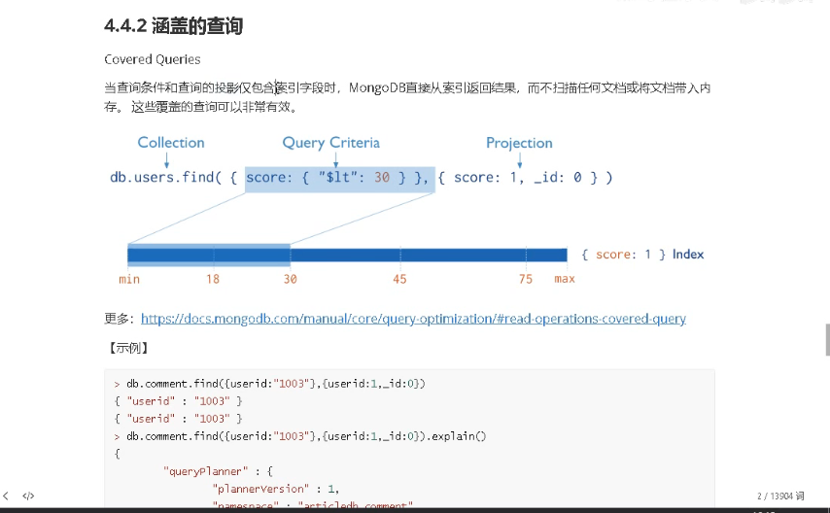This screenshot has width=830, height=513.
Task: Open the word count indicator 2 / 13904
Action: tap(780, 496)
